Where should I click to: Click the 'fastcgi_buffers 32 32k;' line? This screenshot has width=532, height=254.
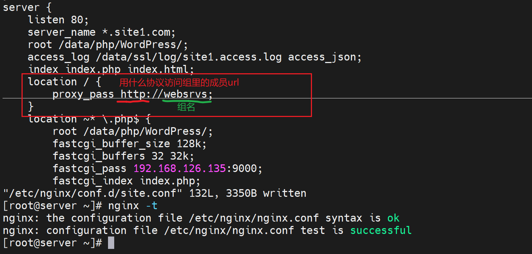(123, 156)
